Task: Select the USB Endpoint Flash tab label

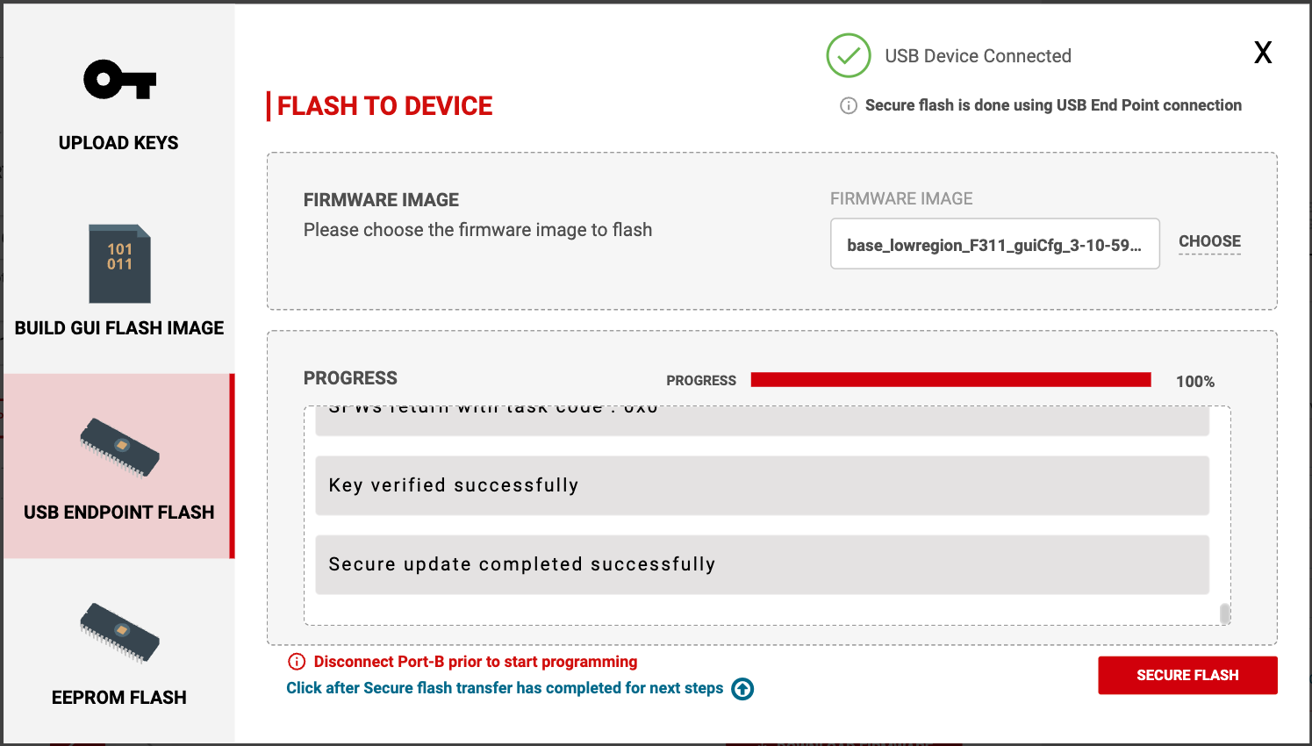Action: click(x=119, y=513)
